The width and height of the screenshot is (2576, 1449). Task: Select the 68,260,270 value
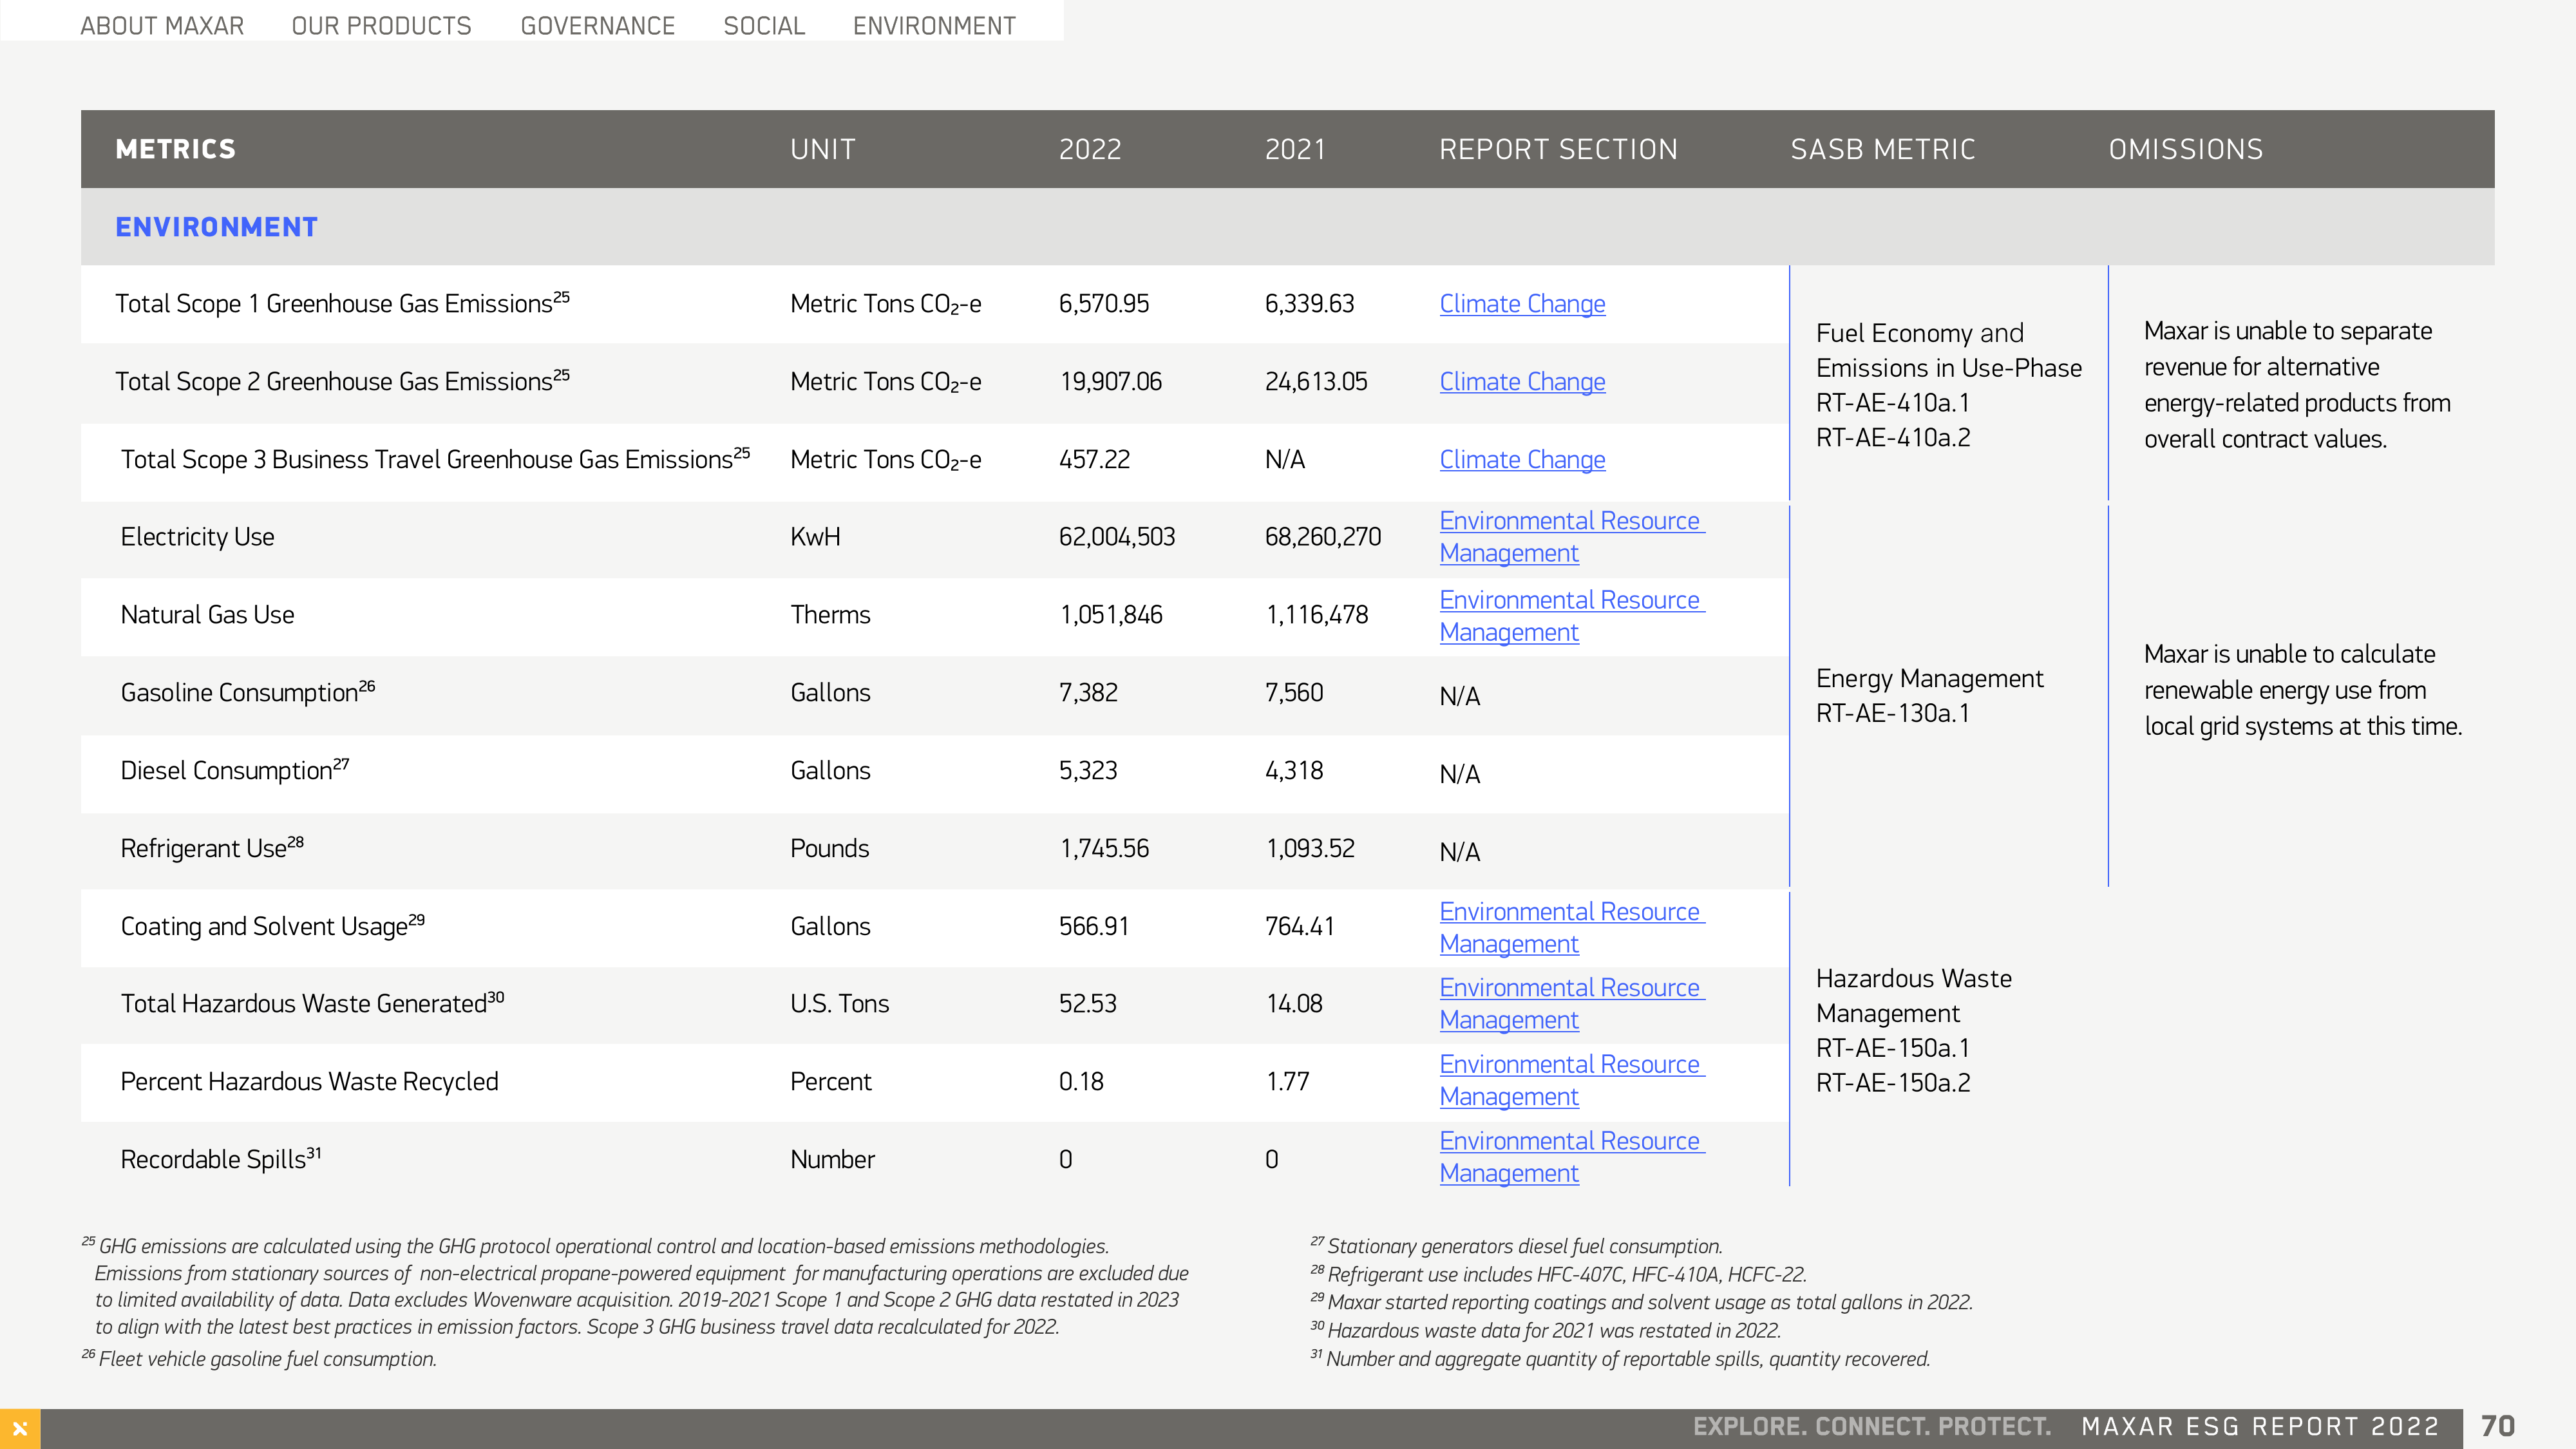(1323, 537)
